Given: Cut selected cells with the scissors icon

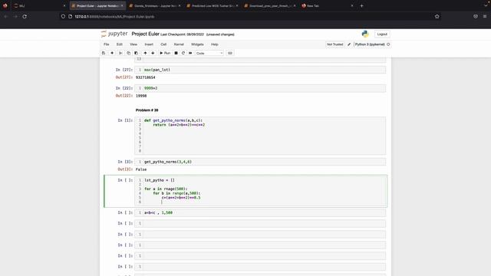Looking at the screenshot, I should click(x=120, y=53).
